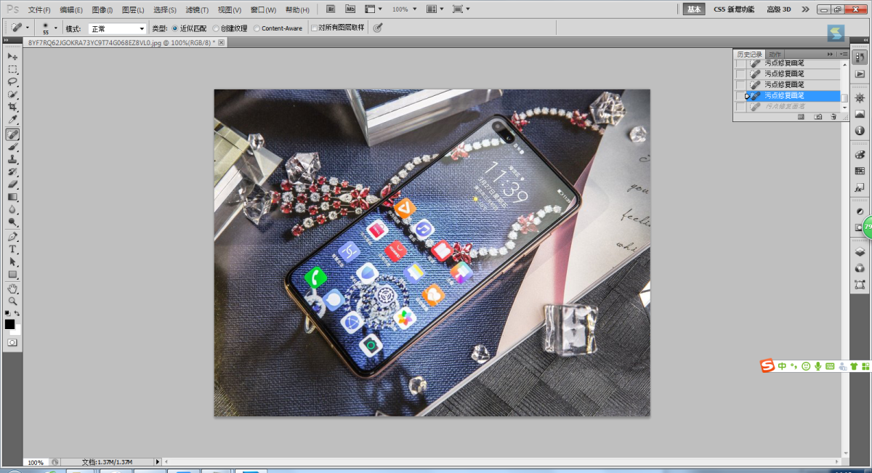Choose the Eyedropper tool
872x473 pixels.
tap(12, 120)
